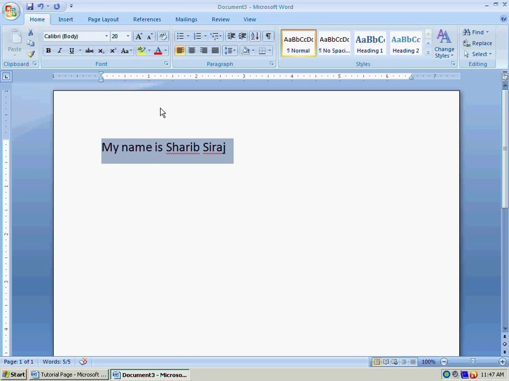The height and width of the screenshot is (381, 509).
Task: Shrink font size with small A icon
Action: click(x=150, y=37)
